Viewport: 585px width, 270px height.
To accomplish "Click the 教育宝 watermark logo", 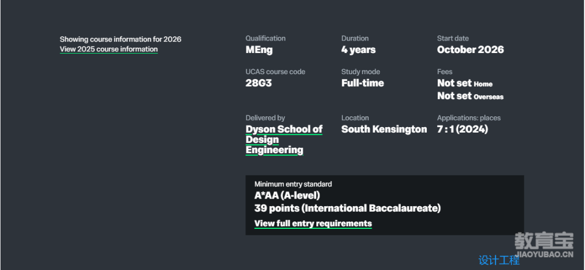I will [x=544, y=241].
